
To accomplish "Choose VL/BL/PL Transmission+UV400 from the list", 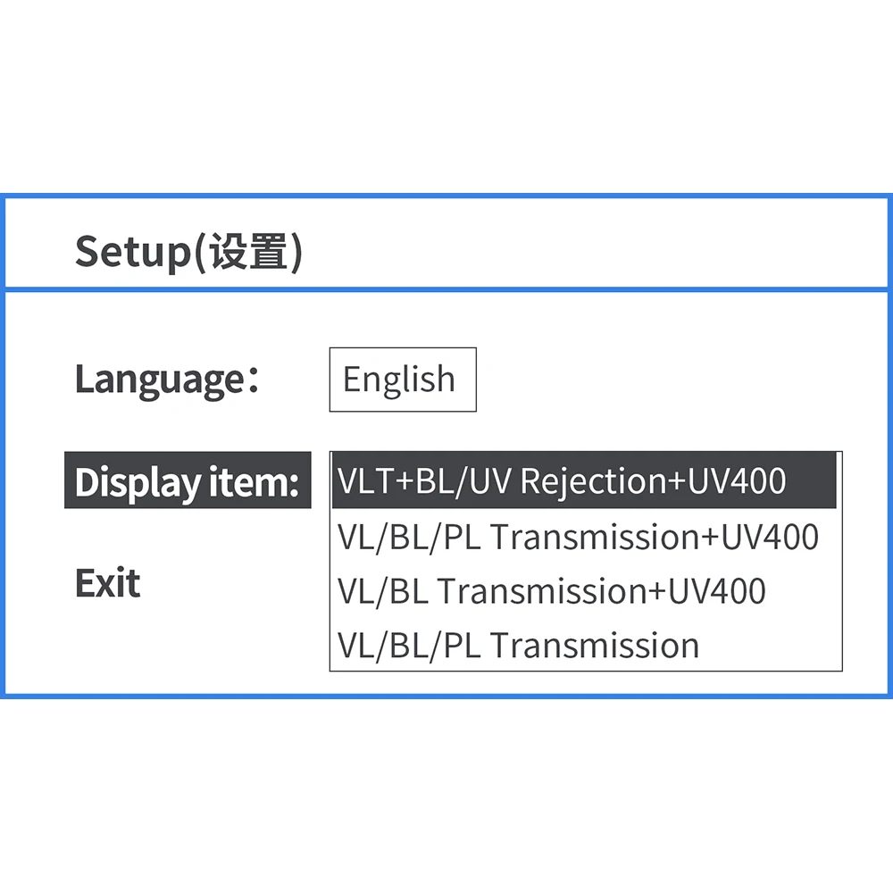I will pos(578,537).
